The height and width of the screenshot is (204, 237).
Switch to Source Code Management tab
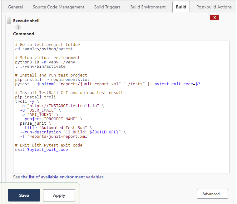click(58, 7)
